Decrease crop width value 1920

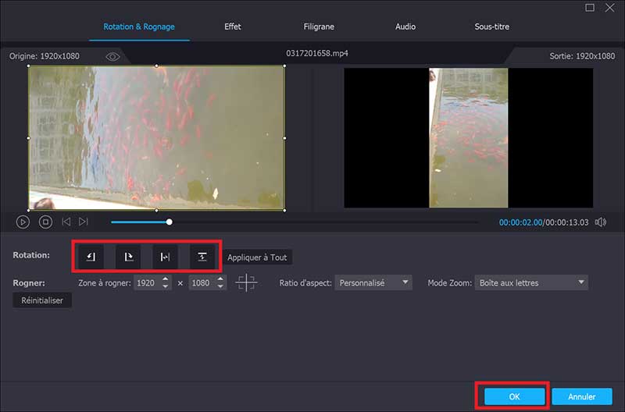166,286
